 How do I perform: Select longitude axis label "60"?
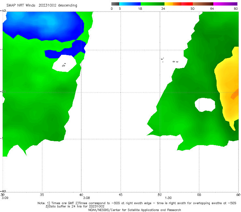click(x=238, y=195)
